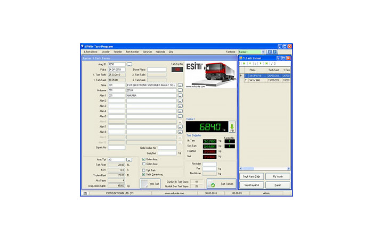
Task: Click the browse button next to Araç ID
Action: click(x=129, y=64)
